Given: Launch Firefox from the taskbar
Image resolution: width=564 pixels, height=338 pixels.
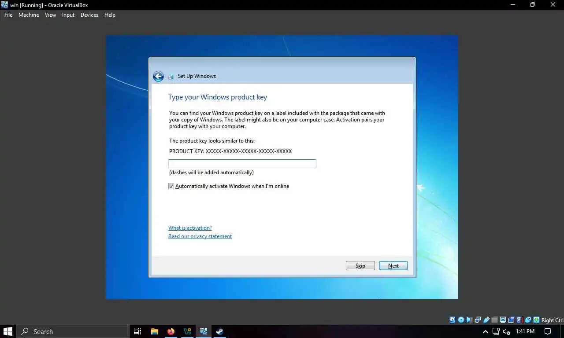Looking at the screenshot, I should 171,331.
